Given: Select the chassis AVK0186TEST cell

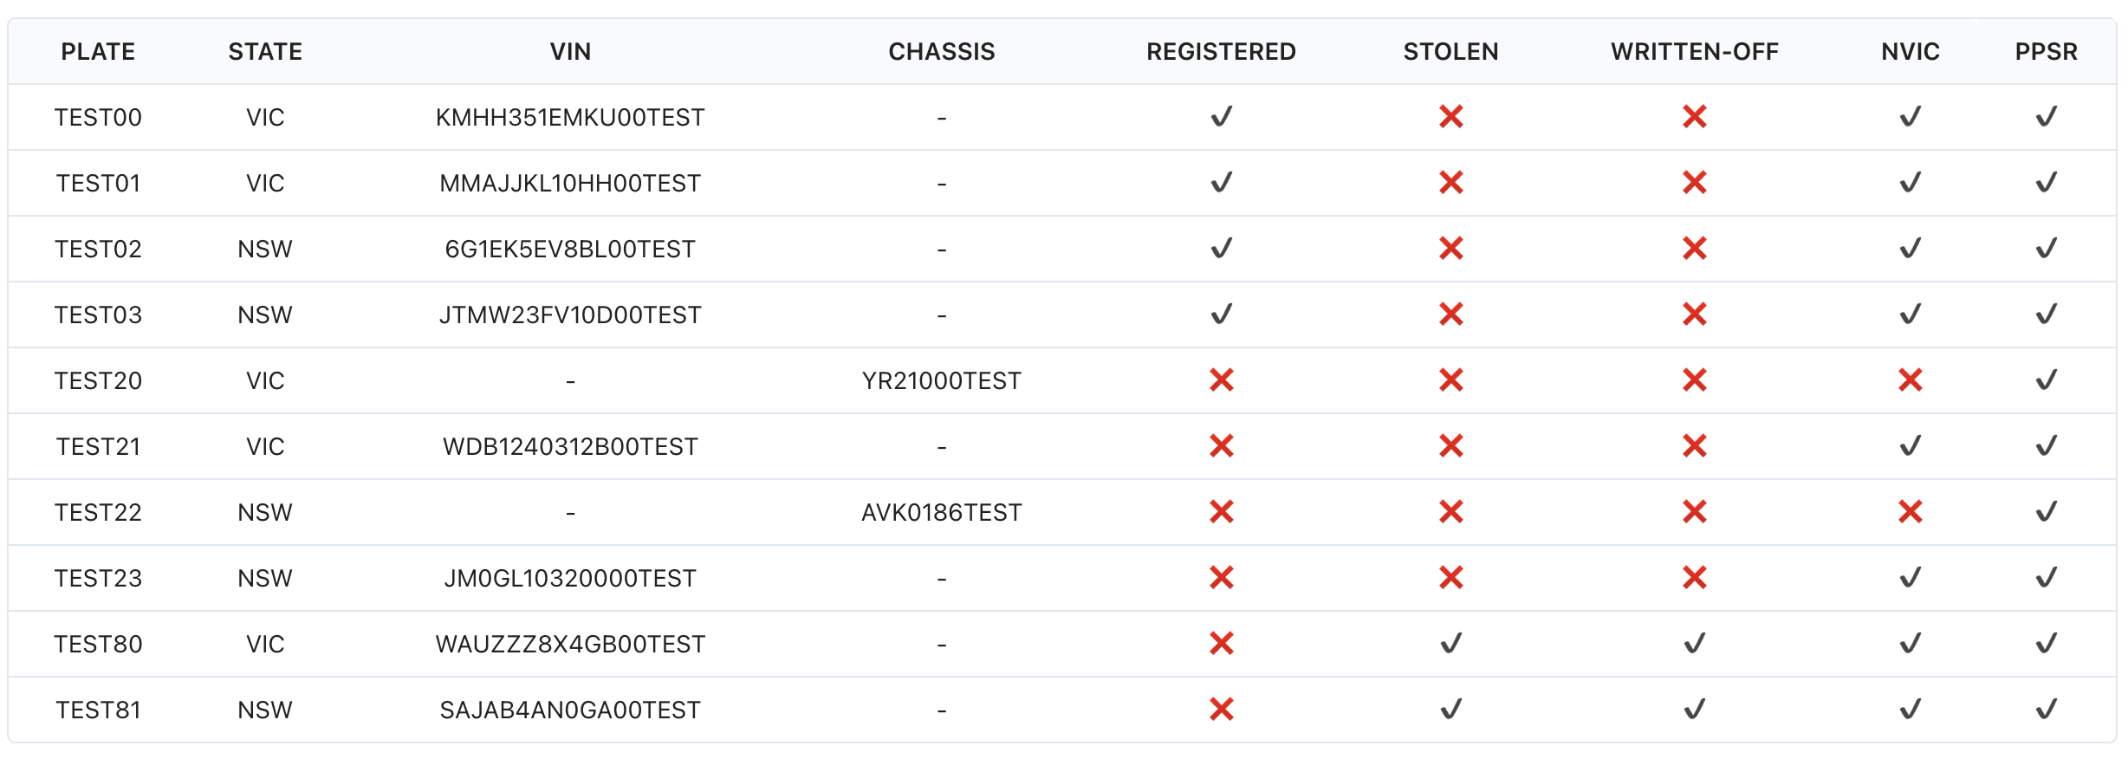Looking at the screenshot, I should pyautogui.click(x=941, y=512).
